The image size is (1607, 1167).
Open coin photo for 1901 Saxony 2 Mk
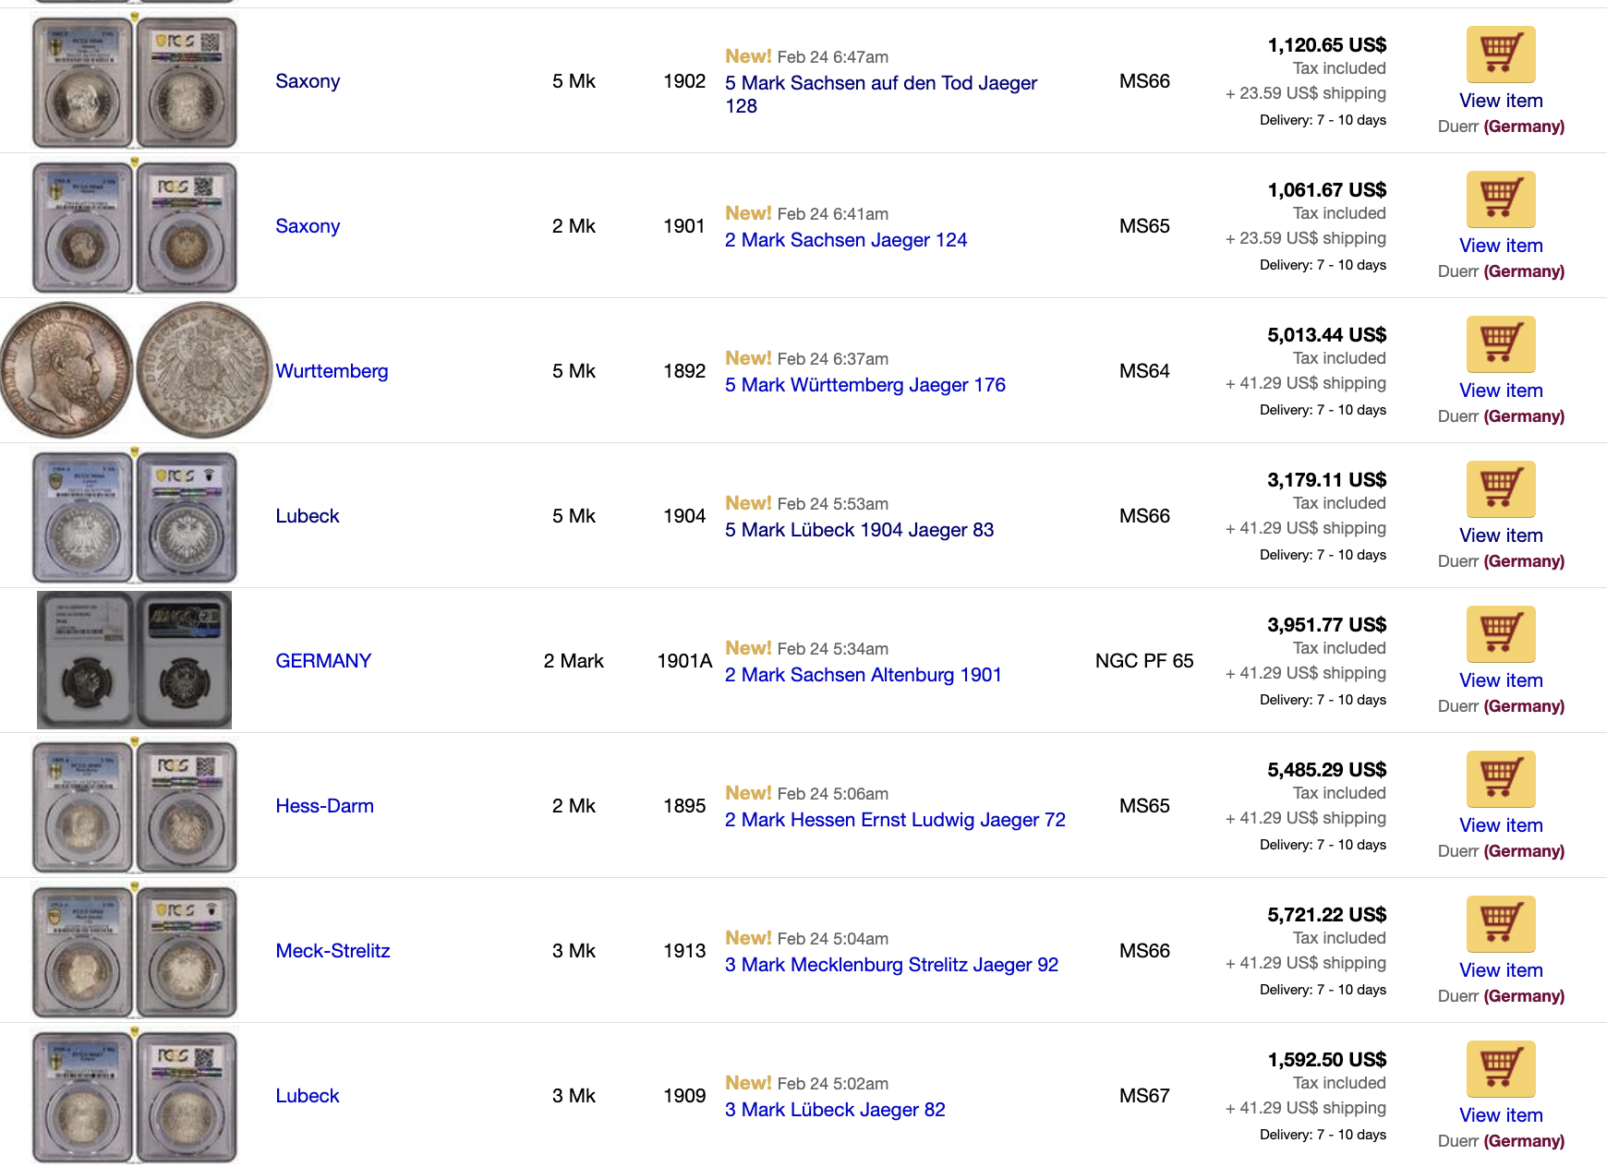(x=135, y=226)
